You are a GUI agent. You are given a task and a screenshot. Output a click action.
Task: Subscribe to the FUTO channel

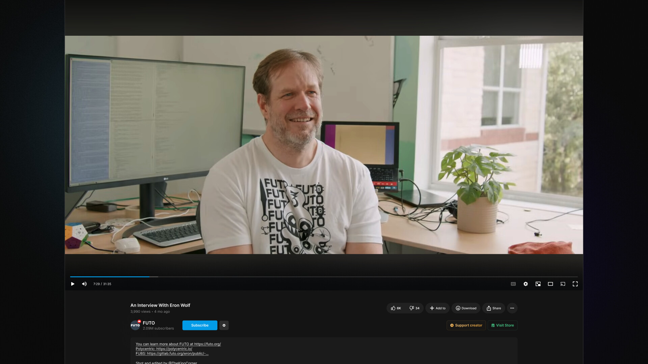(199, 325)
